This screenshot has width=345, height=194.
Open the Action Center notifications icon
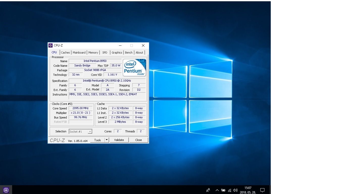[x=262, y=190]
